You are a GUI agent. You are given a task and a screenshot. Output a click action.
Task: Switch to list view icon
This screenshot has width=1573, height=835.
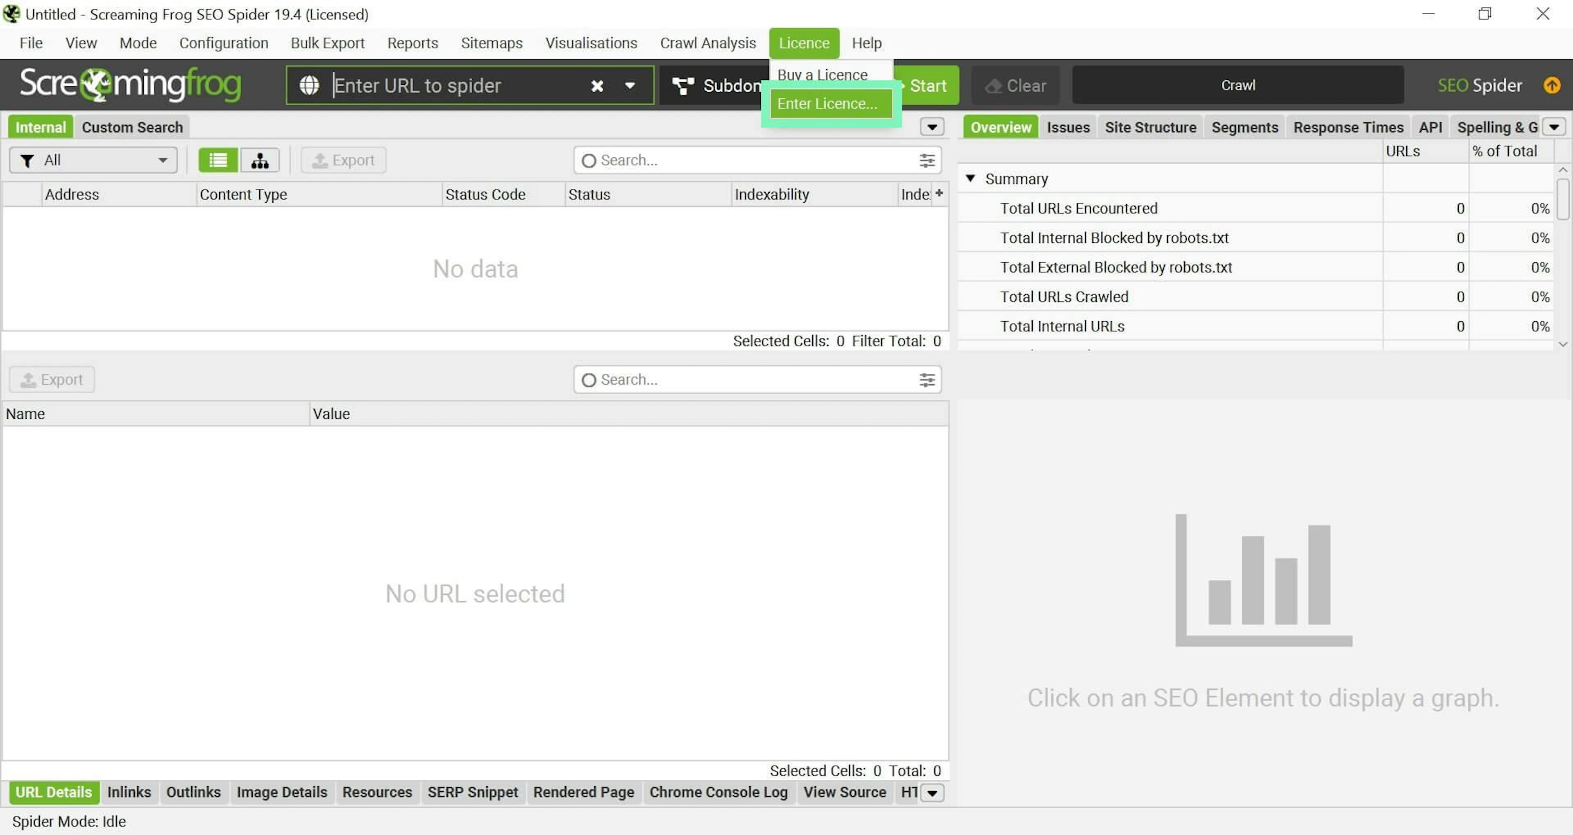pos(218,160)
